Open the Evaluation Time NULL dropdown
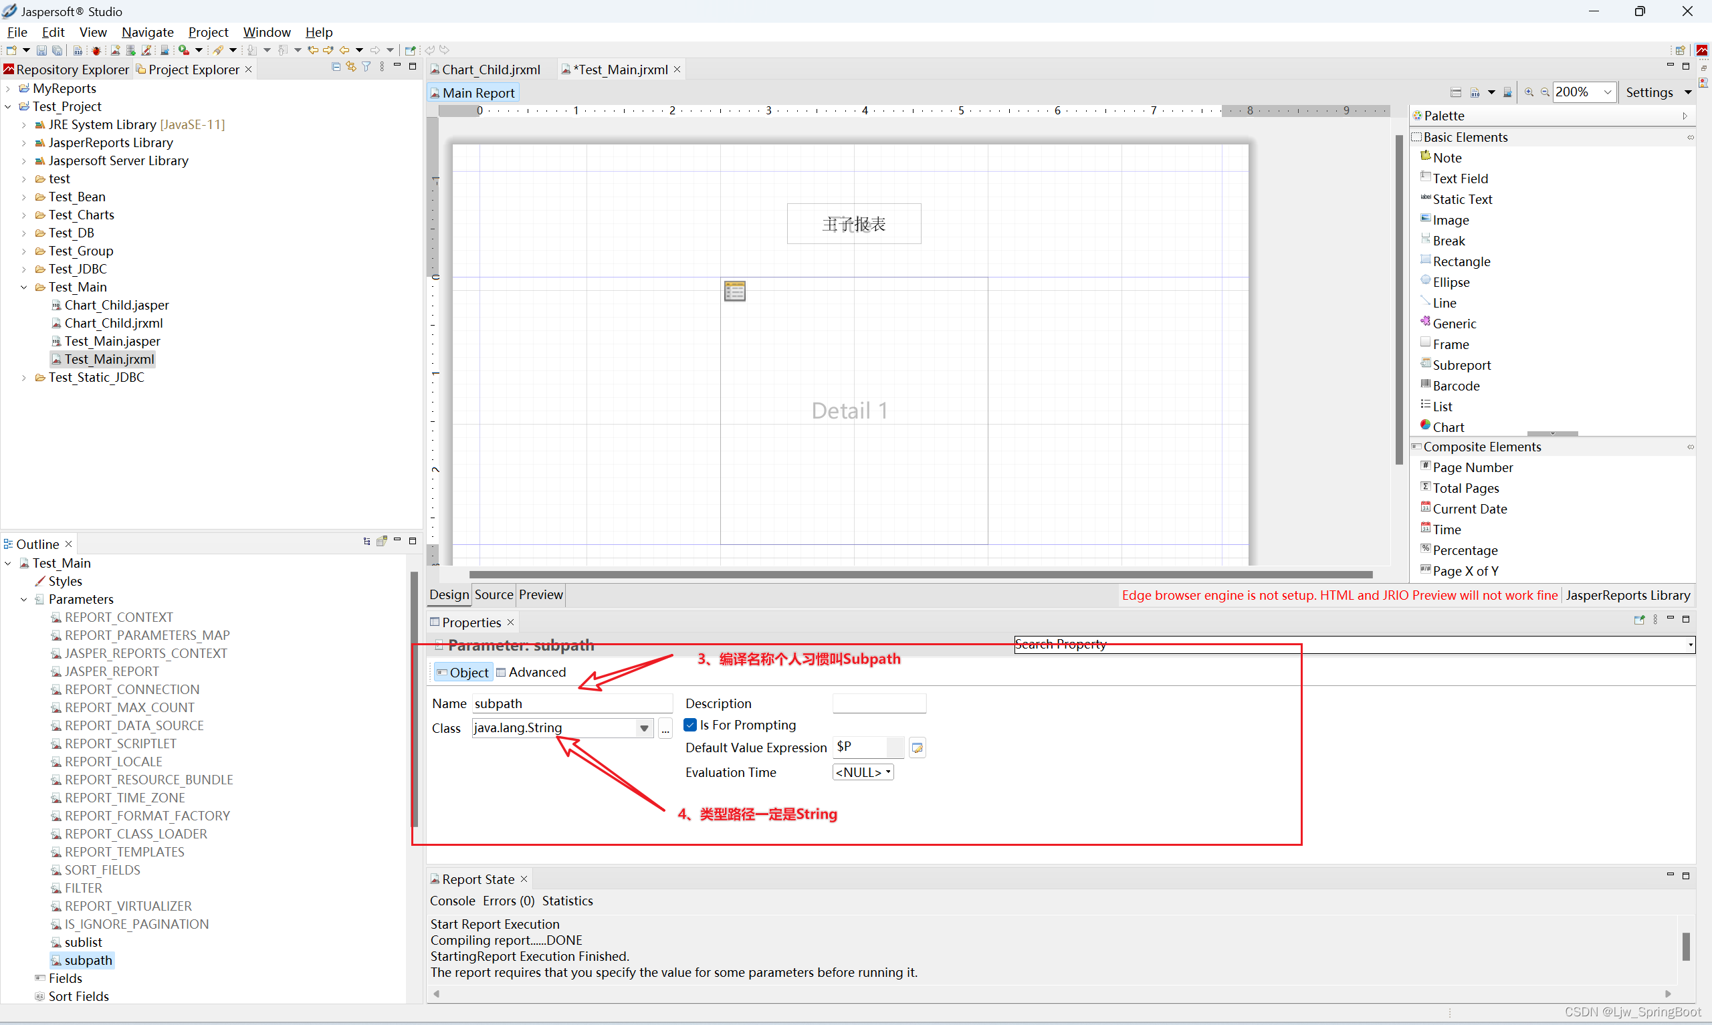Image resolution: width=1712 pixels, height=1025 pixels. pos(863,772)
